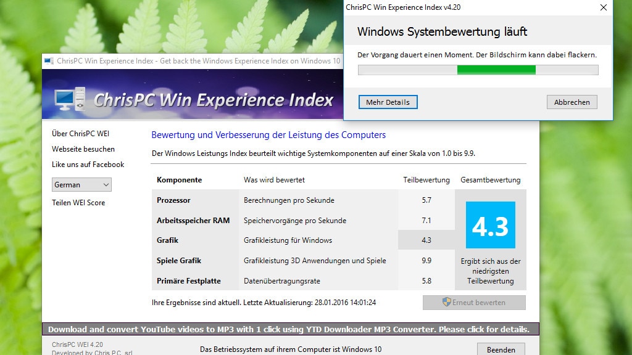This screenshot has width=632, height=355.
Task: Select the Prozessor row label
Action: 173,200
